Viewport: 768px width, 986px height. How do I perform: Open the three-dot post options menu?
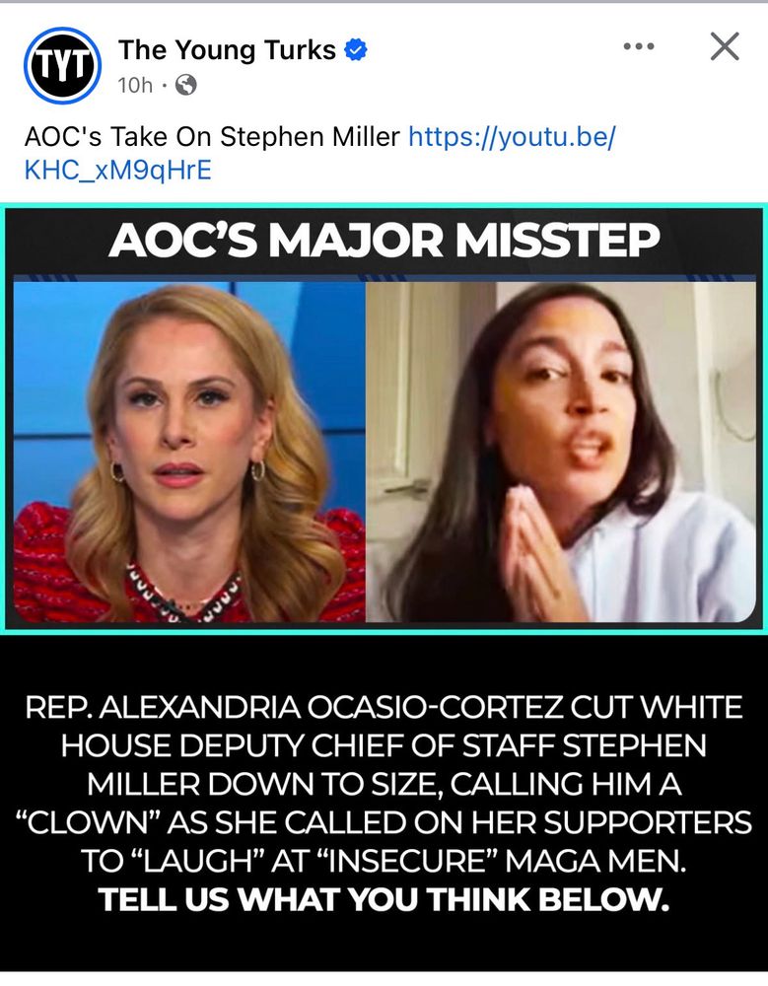639,46
